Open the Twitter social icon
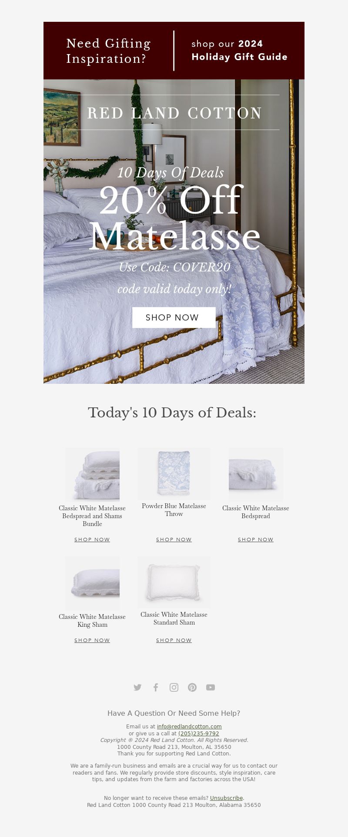Viewport: 348px width, 837px height. [137, 687]
